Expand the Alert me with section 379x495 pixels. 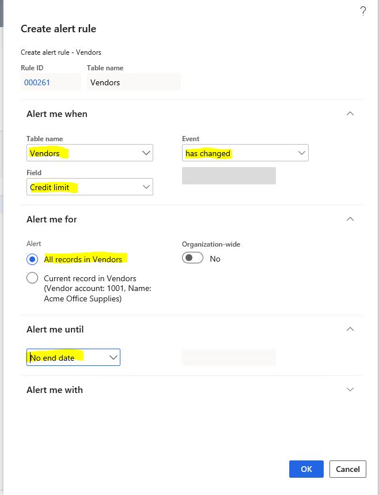(x=350, y=390)
